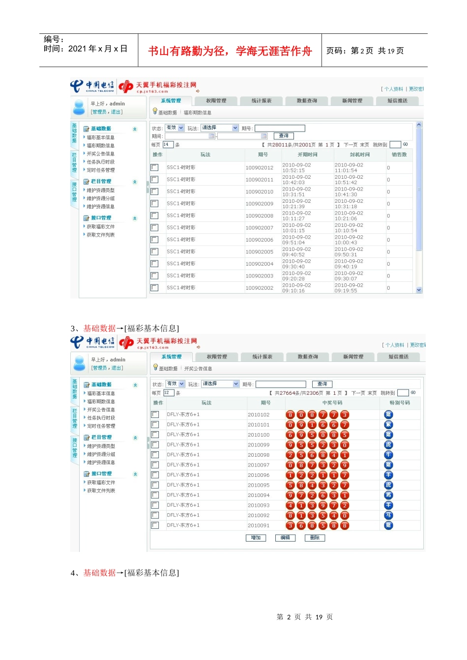Image resolution: width=467 pixels, height=660 pixels.
Task: Click the China Telecom logo in the 福彩期数信息 screenshot
Action: click(x=92, y=86)
